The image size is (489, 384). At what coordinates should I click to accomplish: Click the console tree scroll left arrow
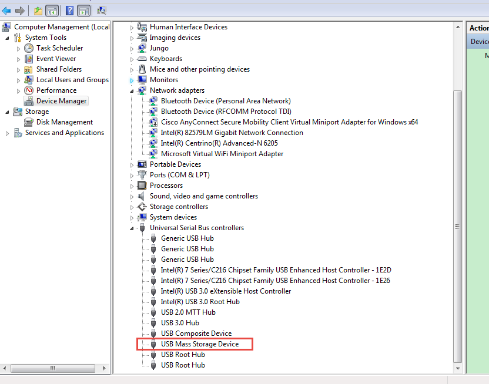[5, 368]
